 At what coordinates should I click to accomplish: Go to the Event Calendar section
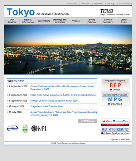(92, 21)
